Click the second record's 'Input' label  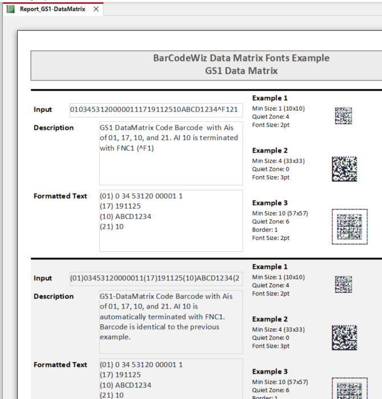point(43,278)
